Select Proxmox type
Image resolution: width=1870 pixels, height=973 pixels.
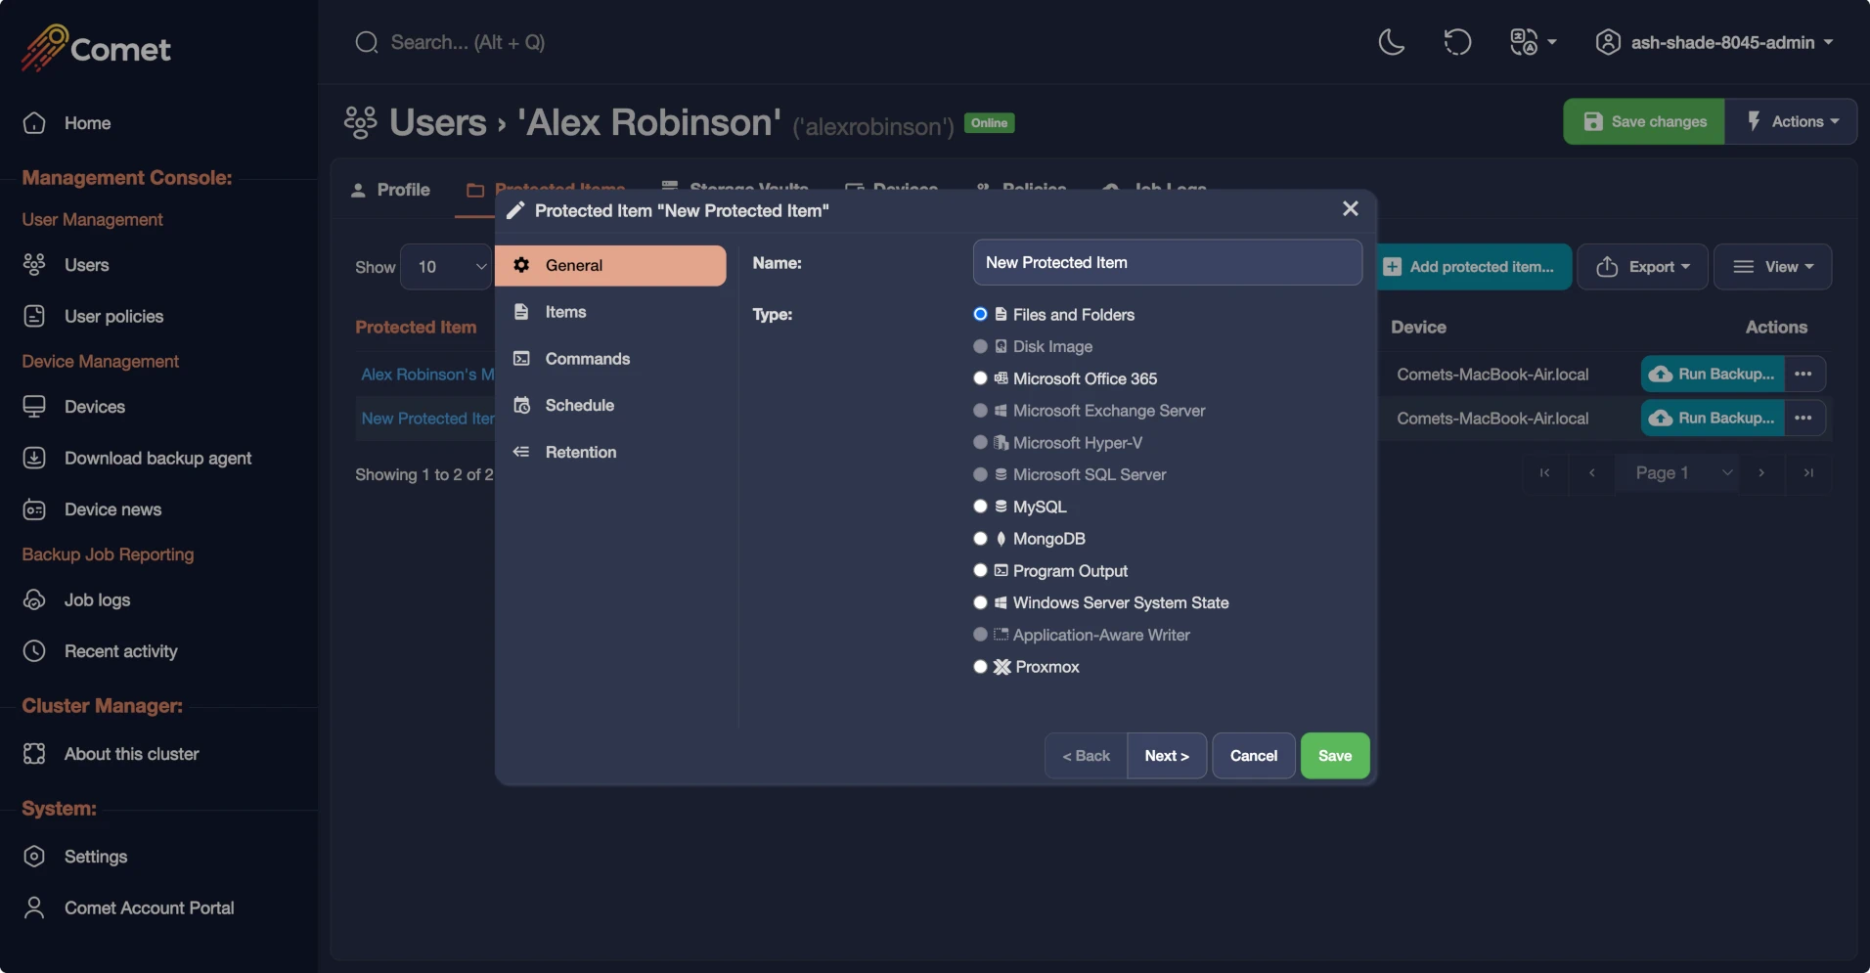point(980,667)
